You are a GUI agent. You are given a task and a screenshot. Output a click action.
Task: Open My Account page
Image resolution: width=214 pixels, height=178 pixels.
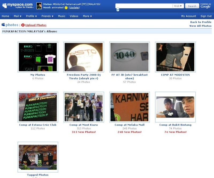coord(189,16)
